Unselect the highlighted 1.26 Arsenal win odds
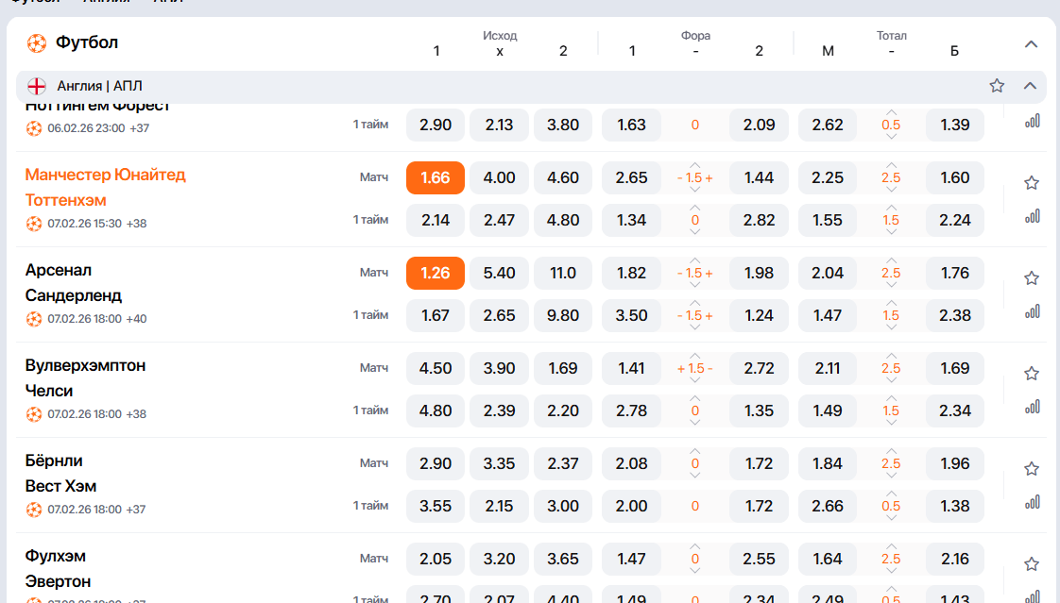Viewport: 1060px width, 603px height. coord(436,273)
